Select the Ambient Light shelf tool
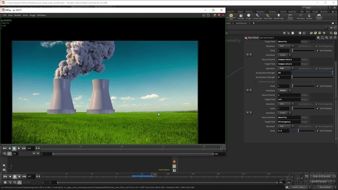The height and width of the screenshot is (190, 338). coord(278,16)
